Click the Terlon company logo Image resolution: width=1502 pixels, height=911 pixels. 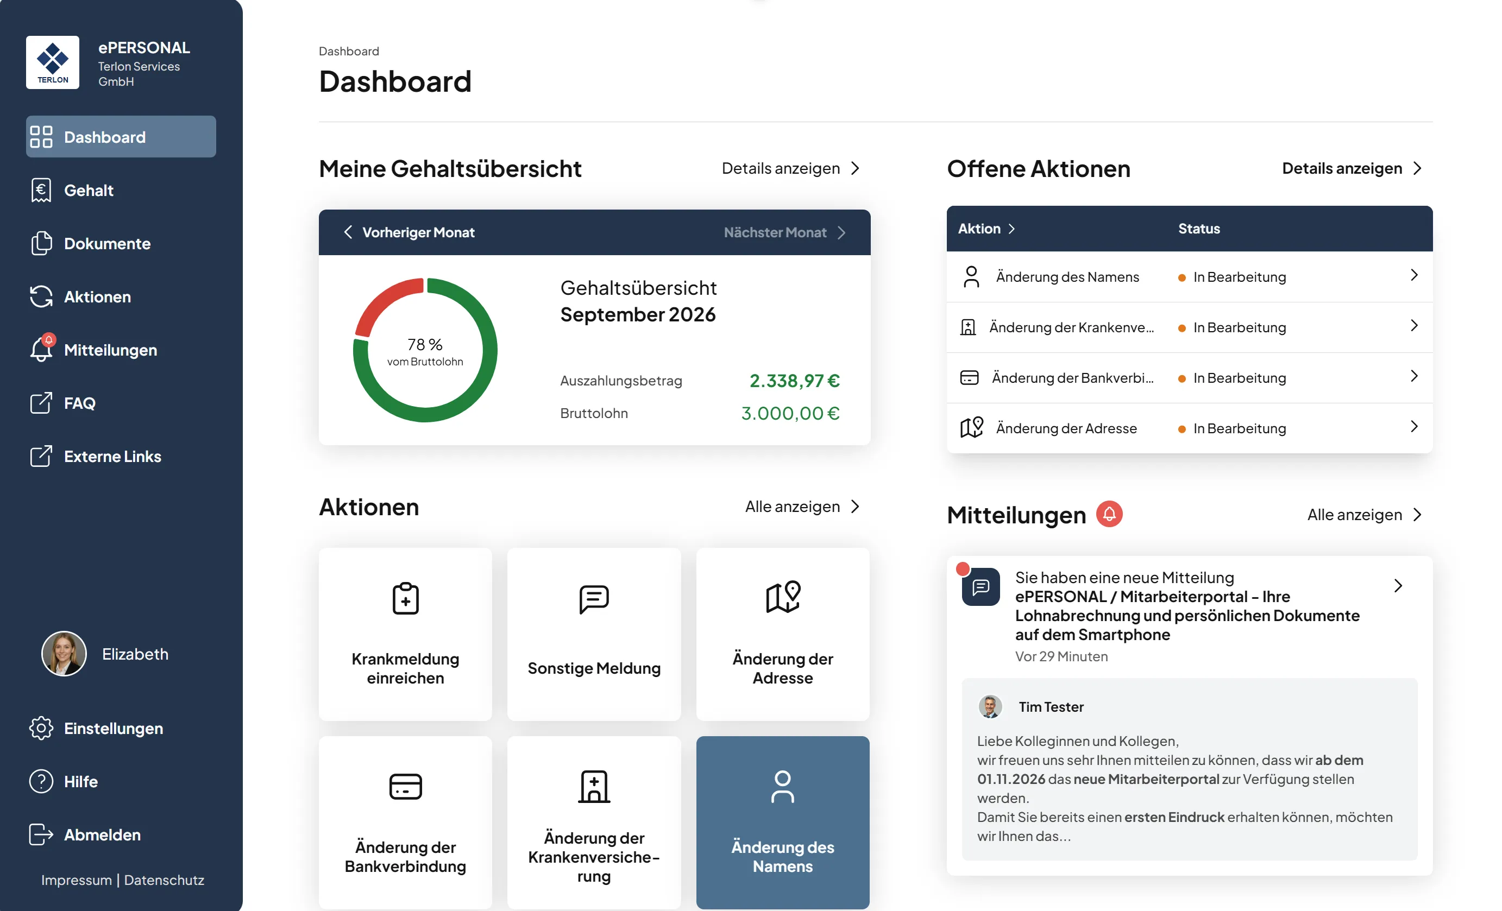point(53,62)
